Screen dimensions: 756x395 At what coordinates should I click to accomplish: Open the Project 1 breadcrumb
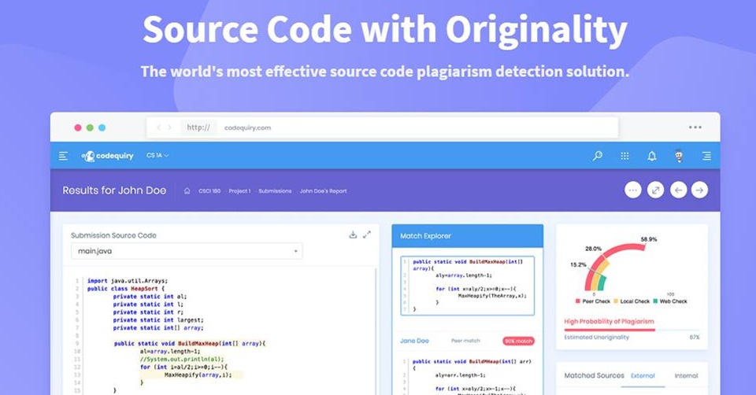[x=239, y=191]
